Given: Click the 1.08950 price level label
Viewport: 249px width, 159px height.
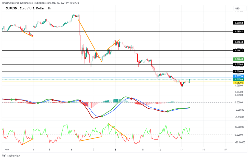Looking at the screenshot, I should click(x=239, y=23).
